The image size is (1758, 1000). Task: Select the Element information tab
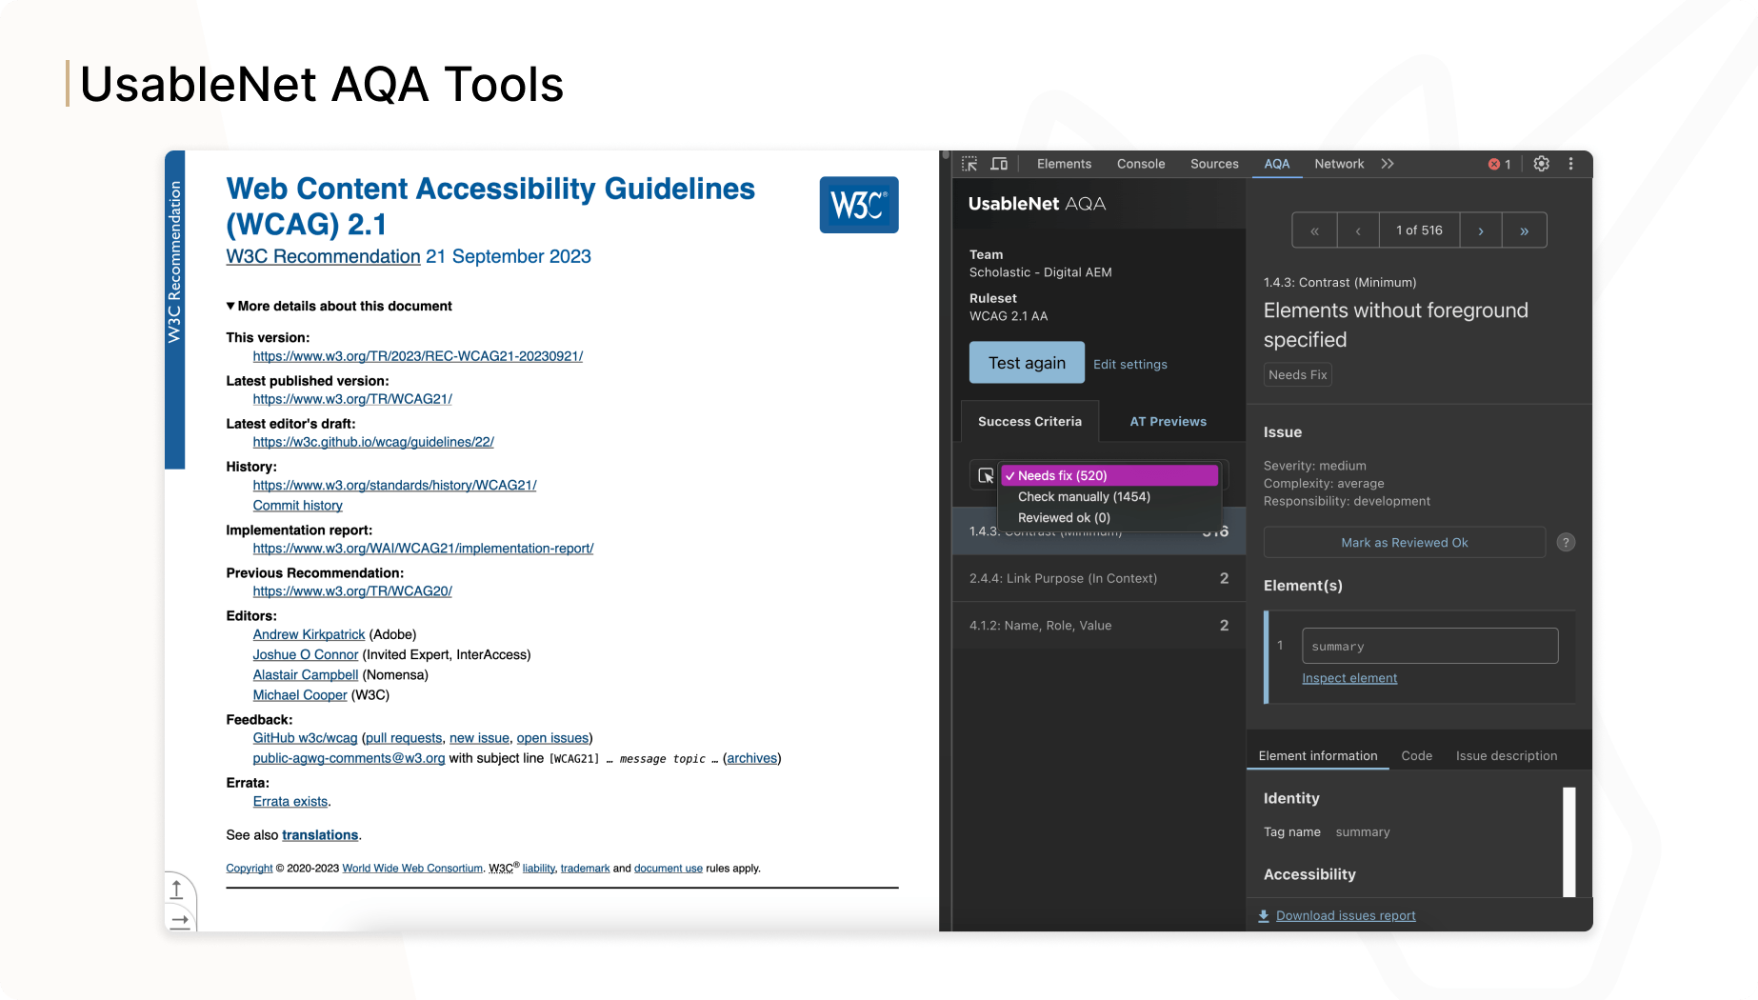coord(1318,756)
